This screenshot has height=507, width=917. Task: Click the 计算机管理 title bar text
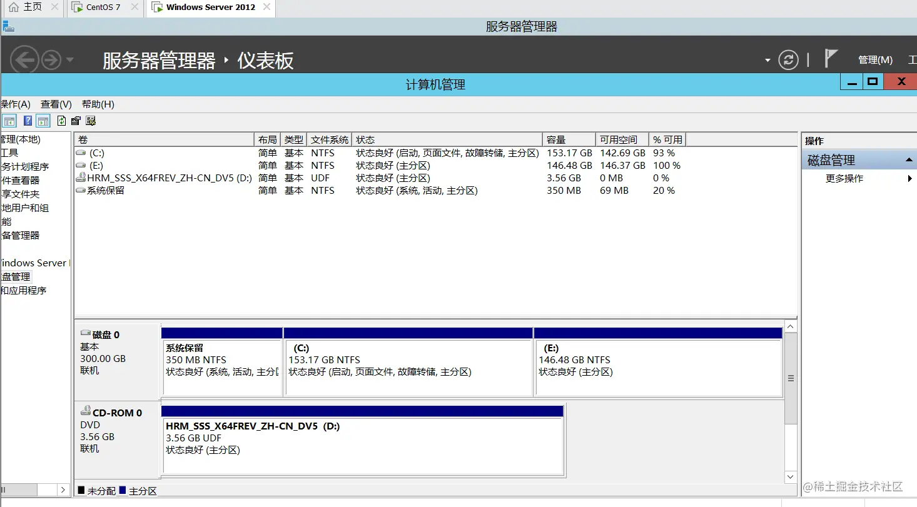[435, 84]
